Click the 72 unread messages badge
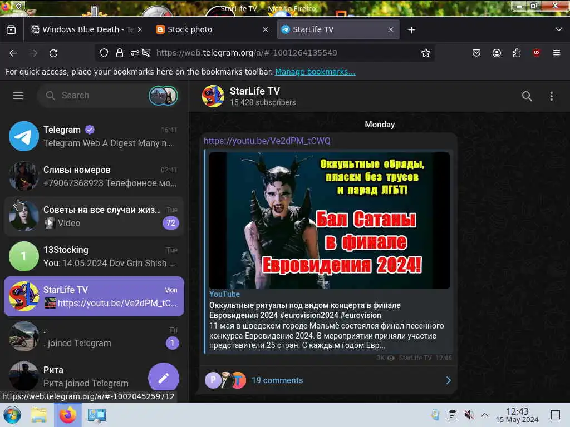 click(170, 223)
